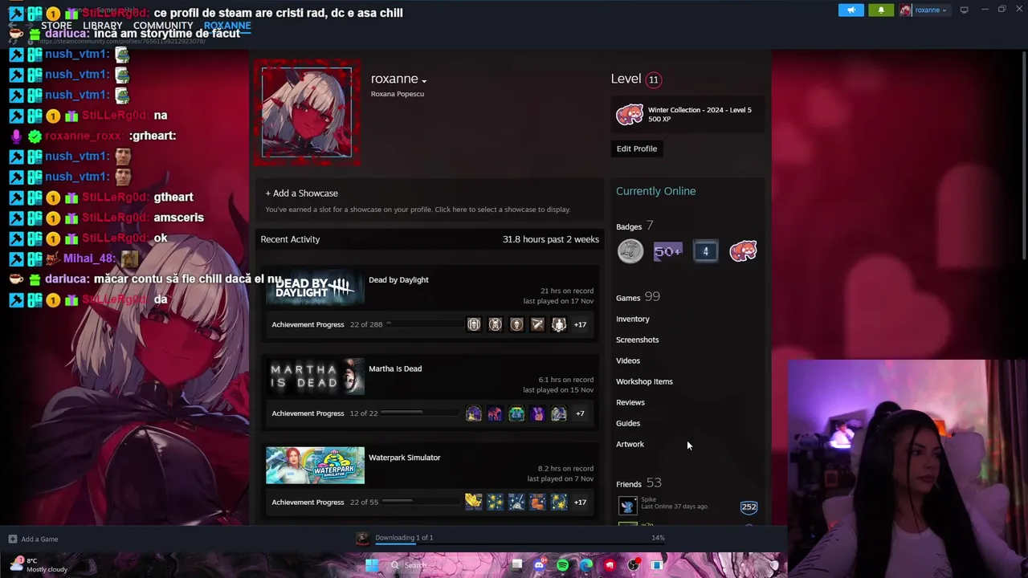Open Dead by Daylight Achievement Progress
The height and width of the screenshot is (578, 1028).
click(308, 324)
